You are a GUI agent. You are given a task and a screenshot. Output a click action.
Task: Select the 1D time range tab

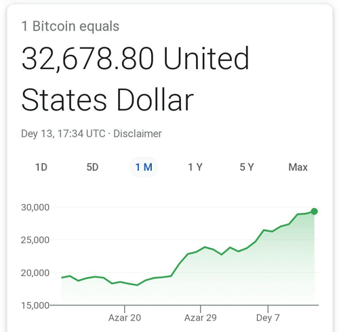click(x=41, y=167)
